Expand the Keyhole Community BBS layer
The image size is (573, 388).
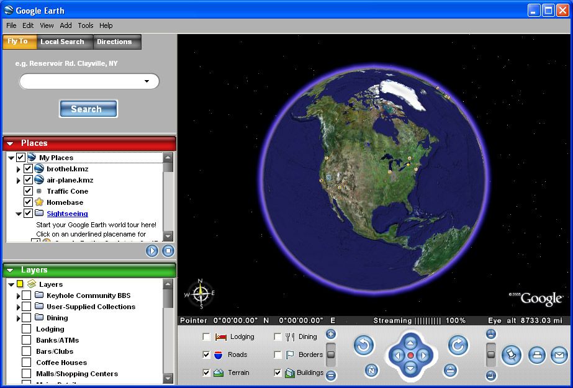pos(19,296)
